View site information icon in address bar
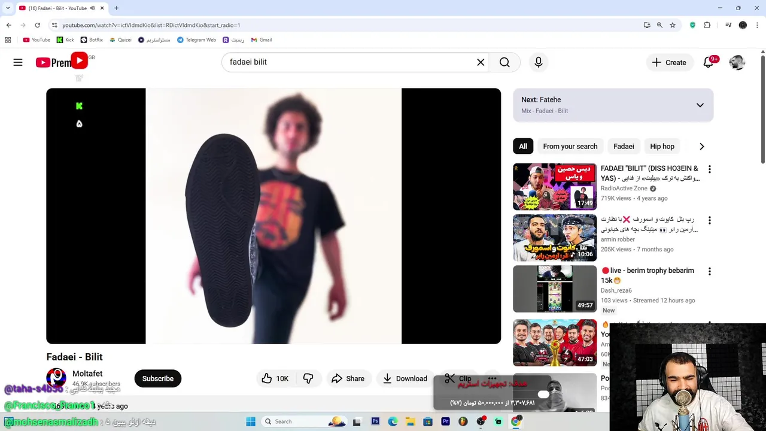This screenshot has height=431, width=766. point(54,25)
